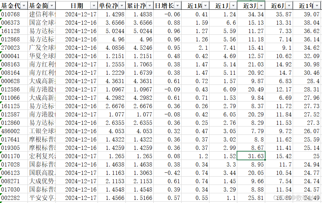Select fund code cell 000041
Image resolution: width=322 pixels, height=203 pixels.
(14, 56)
